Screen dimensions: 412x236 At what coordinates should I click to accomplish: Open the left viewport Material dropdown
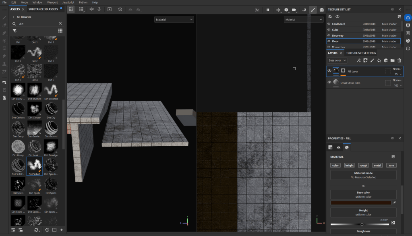click(174, 19)
